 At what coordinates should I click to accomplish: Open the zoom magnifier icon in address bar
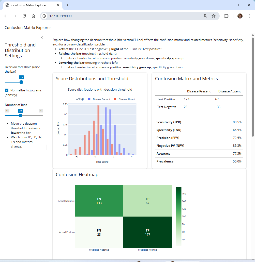(x=205, y=16)
